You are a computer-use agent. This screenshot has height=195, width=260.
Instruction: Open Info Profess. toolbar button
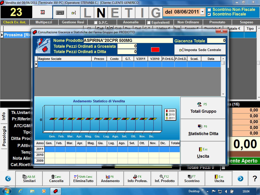137,179
